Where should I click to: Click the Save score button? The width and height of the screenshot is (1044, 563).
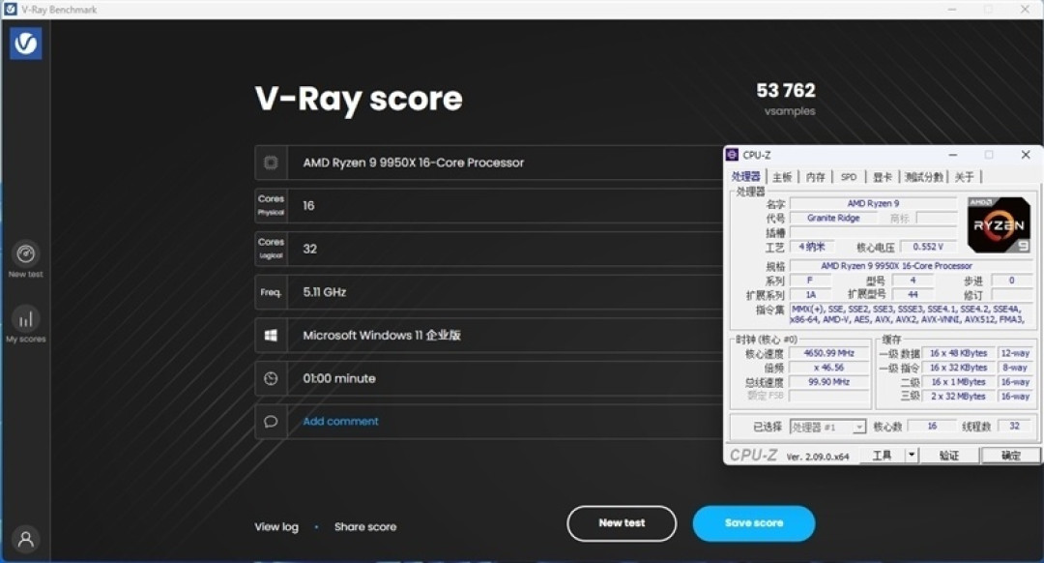(754, 523)
